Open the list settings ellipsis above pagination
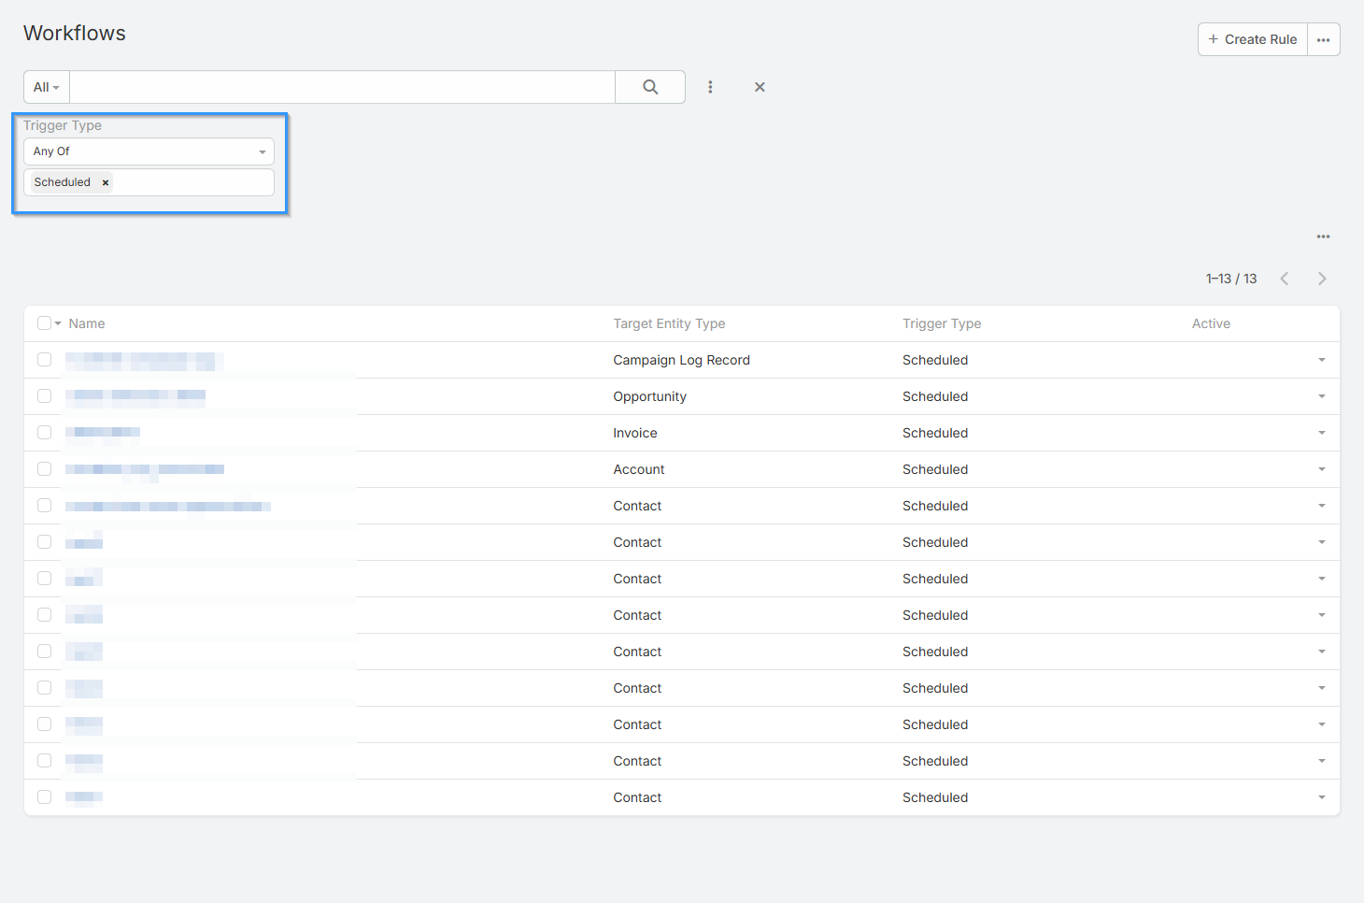The image size is (1364, 903). [1323, 236]
